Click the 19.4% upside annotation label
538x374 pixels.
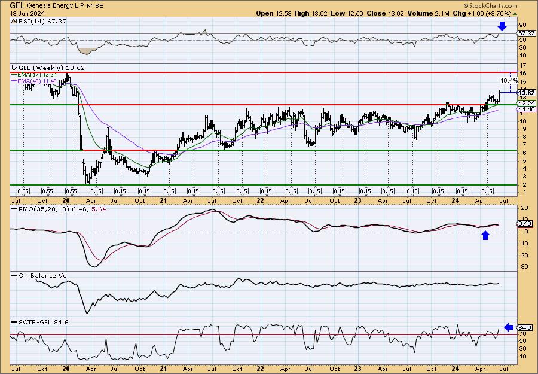pos(509,80)
